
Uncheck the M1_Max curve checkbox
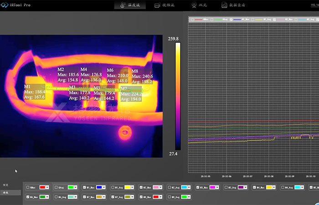[85, 187]
